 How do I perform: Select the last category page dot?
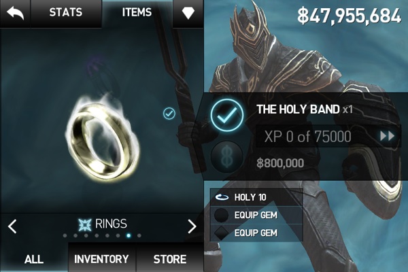pos(139,235)
